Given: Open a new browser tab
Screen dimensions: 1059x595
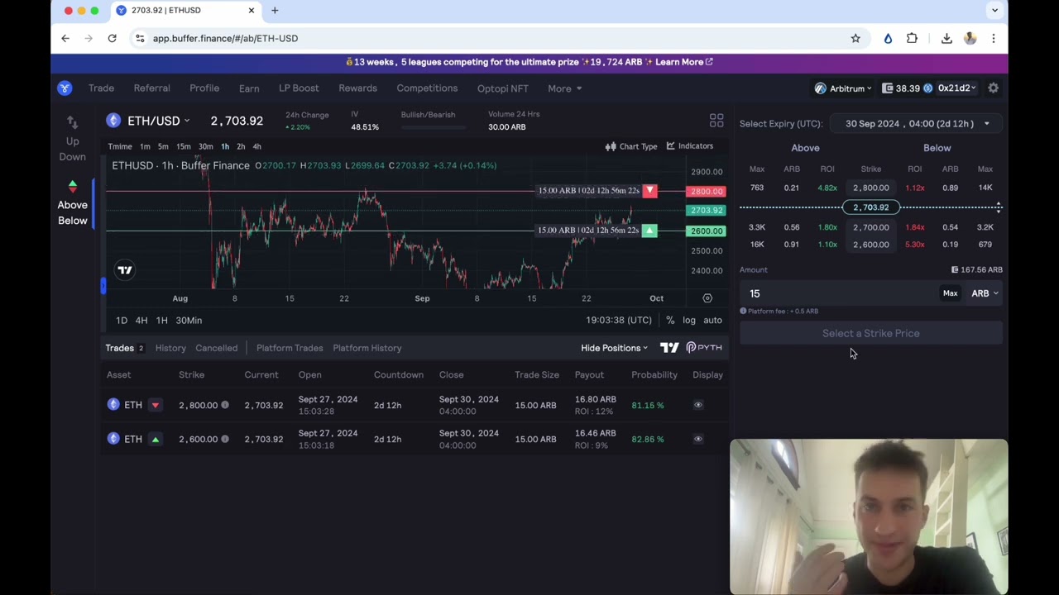Looking at the screenshot, I should point(275,10).
